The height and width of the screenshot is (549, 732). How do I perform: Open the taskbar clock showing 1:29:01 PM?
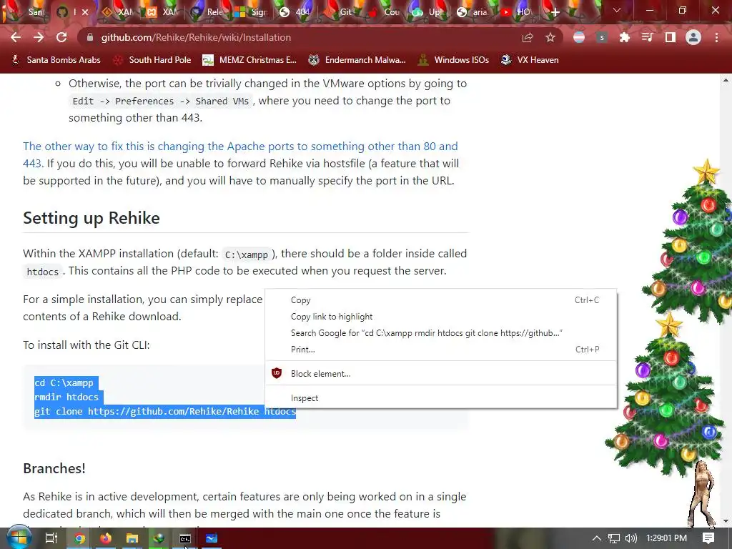[x=666, y=538]
